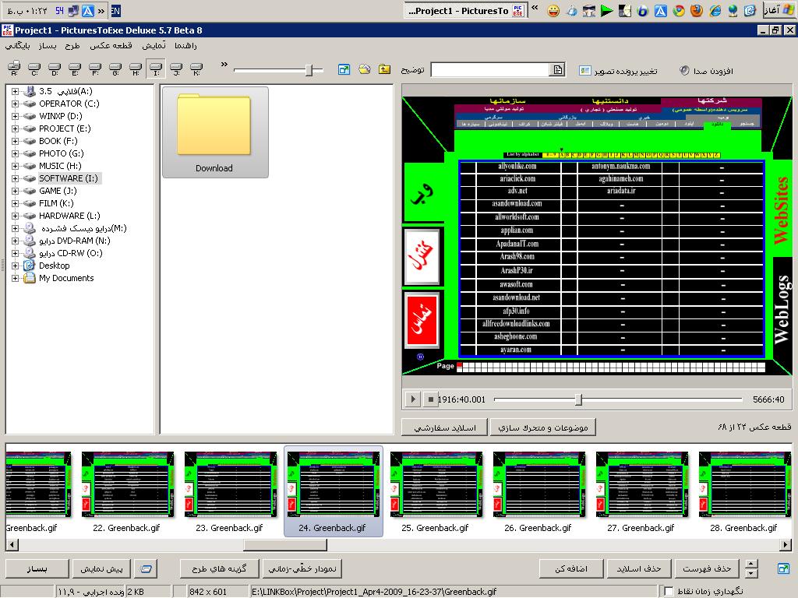The image size is (798, 598).
Task: Select drive I: toolbar button
Action: (x=156, y=69)
